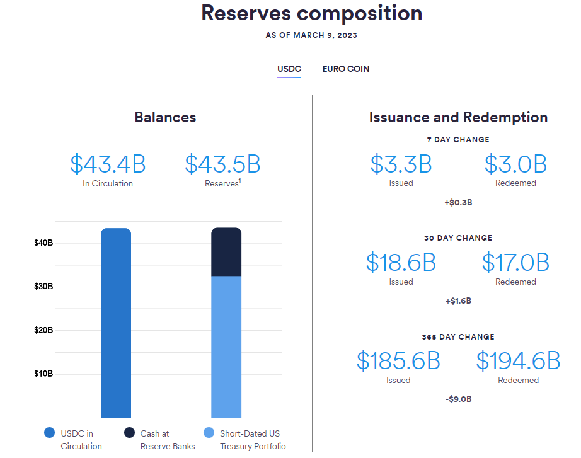Click the $185.6B 365 day Issued value

point(398,360)
